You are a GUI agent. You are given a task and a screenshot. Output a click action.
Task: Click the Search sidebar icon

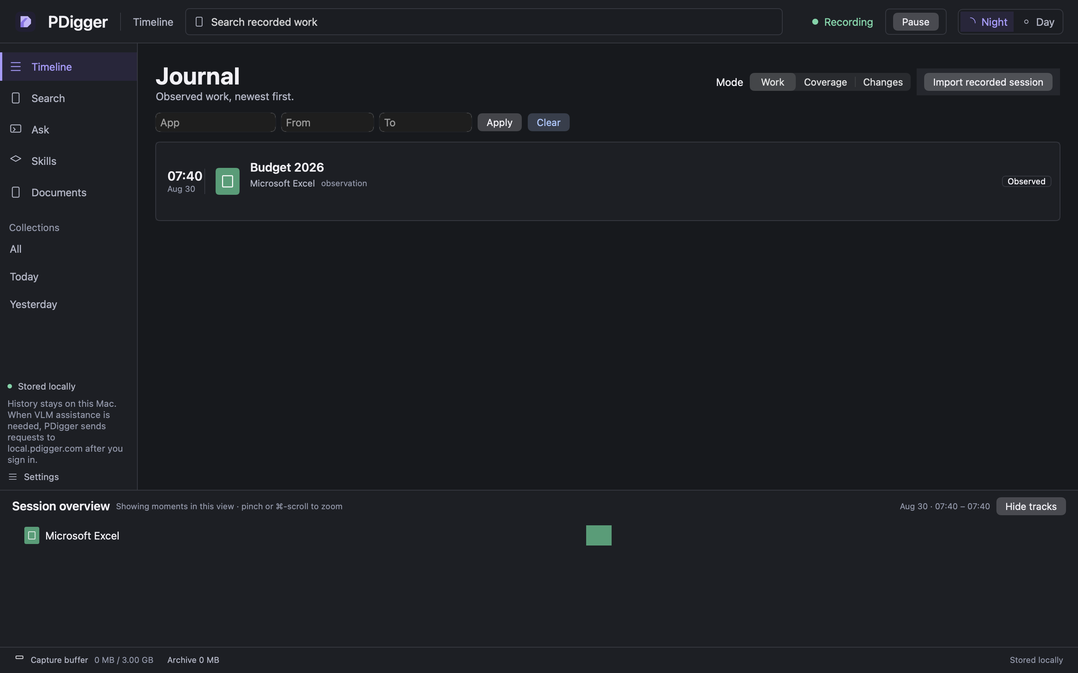coord(16,98)
